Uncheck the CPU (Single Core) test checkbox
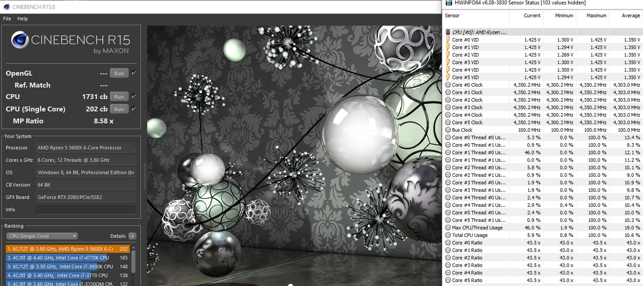The height and width of the screenshot is (286, 643). pyautogui.click(x=134, y=109)
